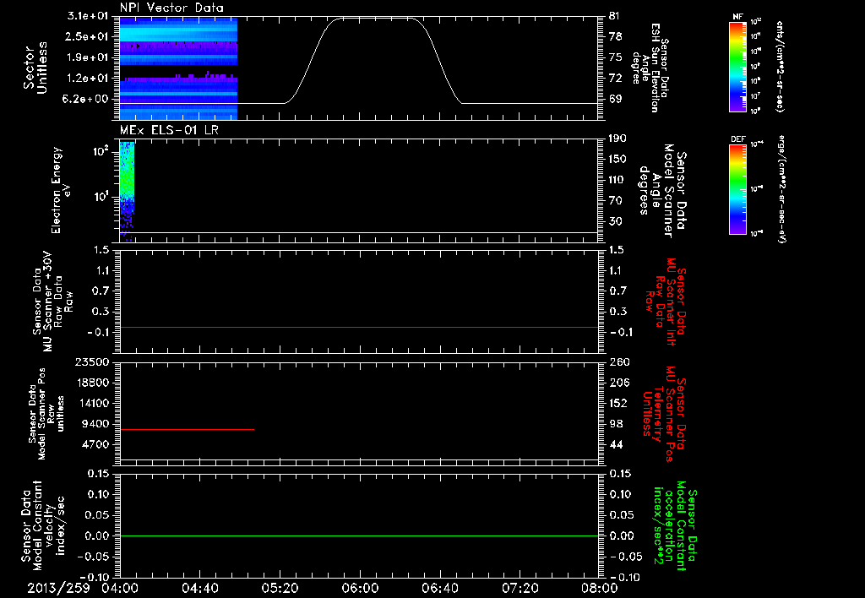Click the red MU Scanner Pos Telemetry label

pos(664,414)
